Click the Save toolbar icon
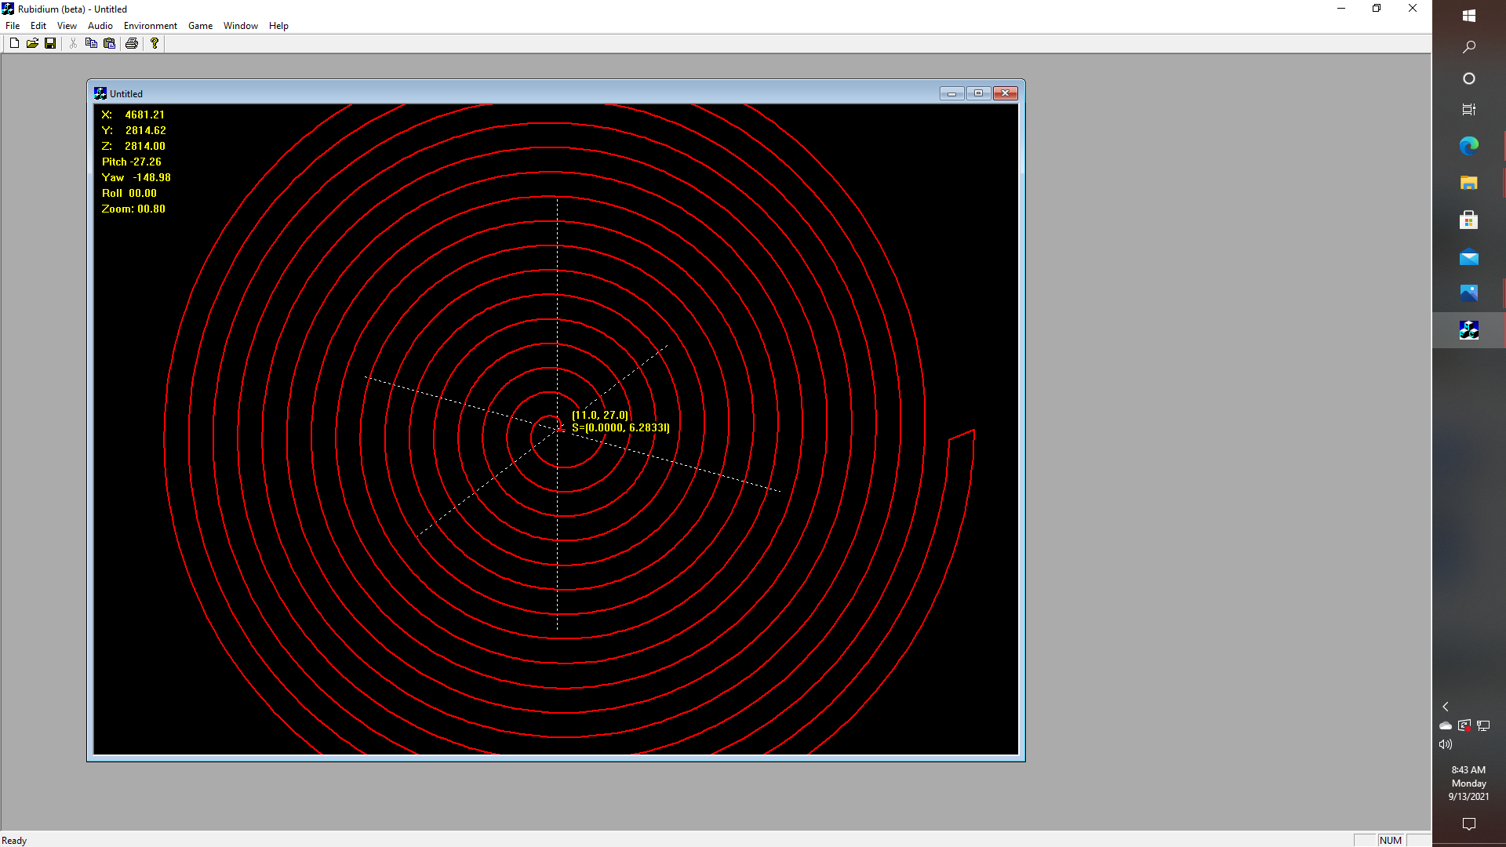Image resolution: width=1506 pixels, height=847 pixels. click(x=50, y=43)
